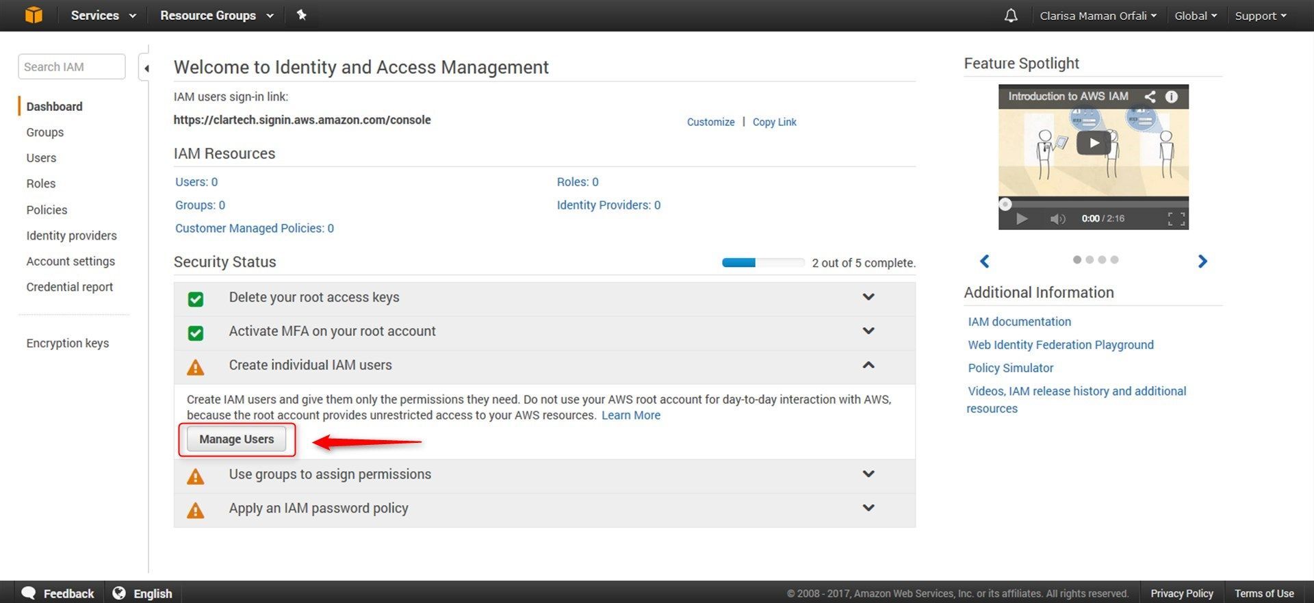Image resolution: width=1314 pixels, height=603 pixels.
Task: Click the info icon on the IAM video
Action: 1172,97
